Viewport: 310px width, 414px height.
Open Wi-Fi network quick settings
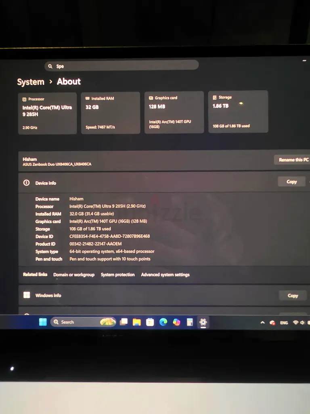(296, 323)
